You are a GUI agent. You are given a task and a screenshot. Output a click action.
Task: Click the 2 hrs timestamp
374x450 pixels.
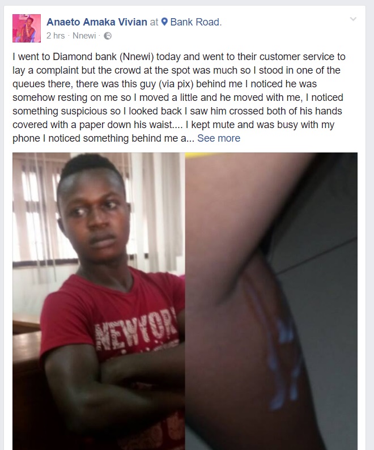[x=56, y=36]
